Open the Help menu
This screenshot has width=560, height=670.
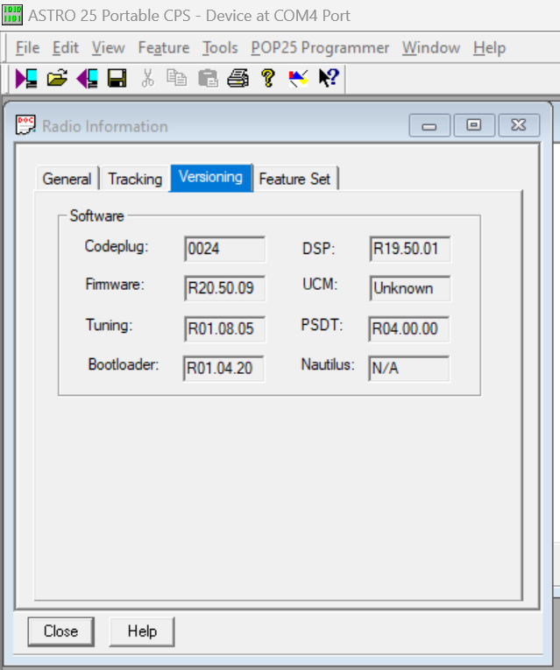tap(490, 48)
